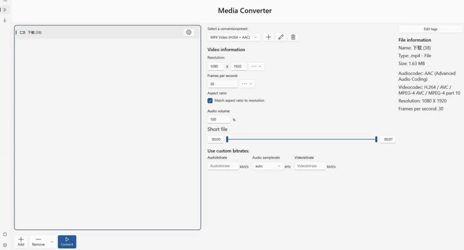Delete the selected conversion preset

[293, 37]
